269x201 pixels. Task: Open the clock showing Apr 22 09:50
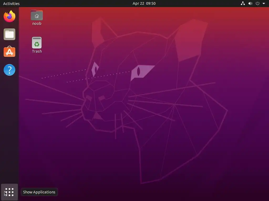coord(144,3)
